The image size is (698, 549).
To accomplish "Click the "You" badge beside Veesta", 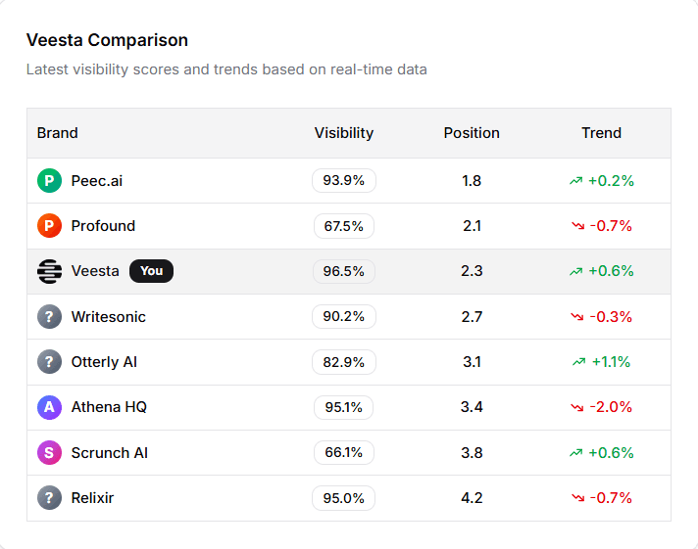I will [151, 271].
